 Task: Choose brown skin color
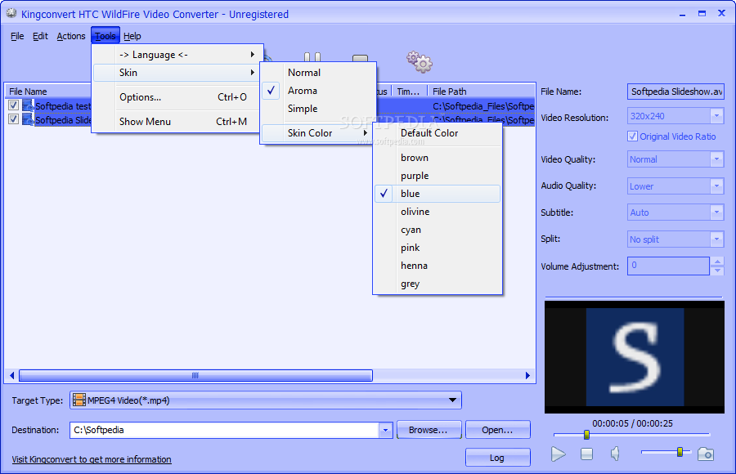438,158
